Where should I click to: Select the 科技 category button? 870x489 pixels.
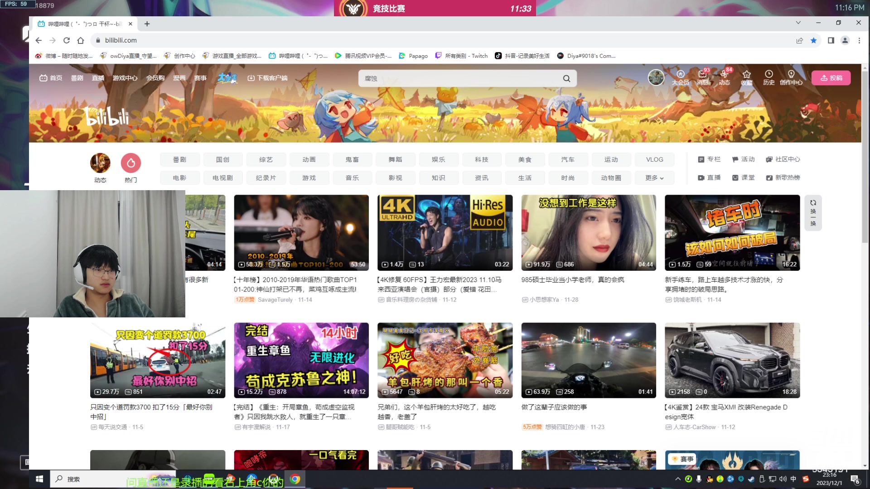click(x=482, y=159)
